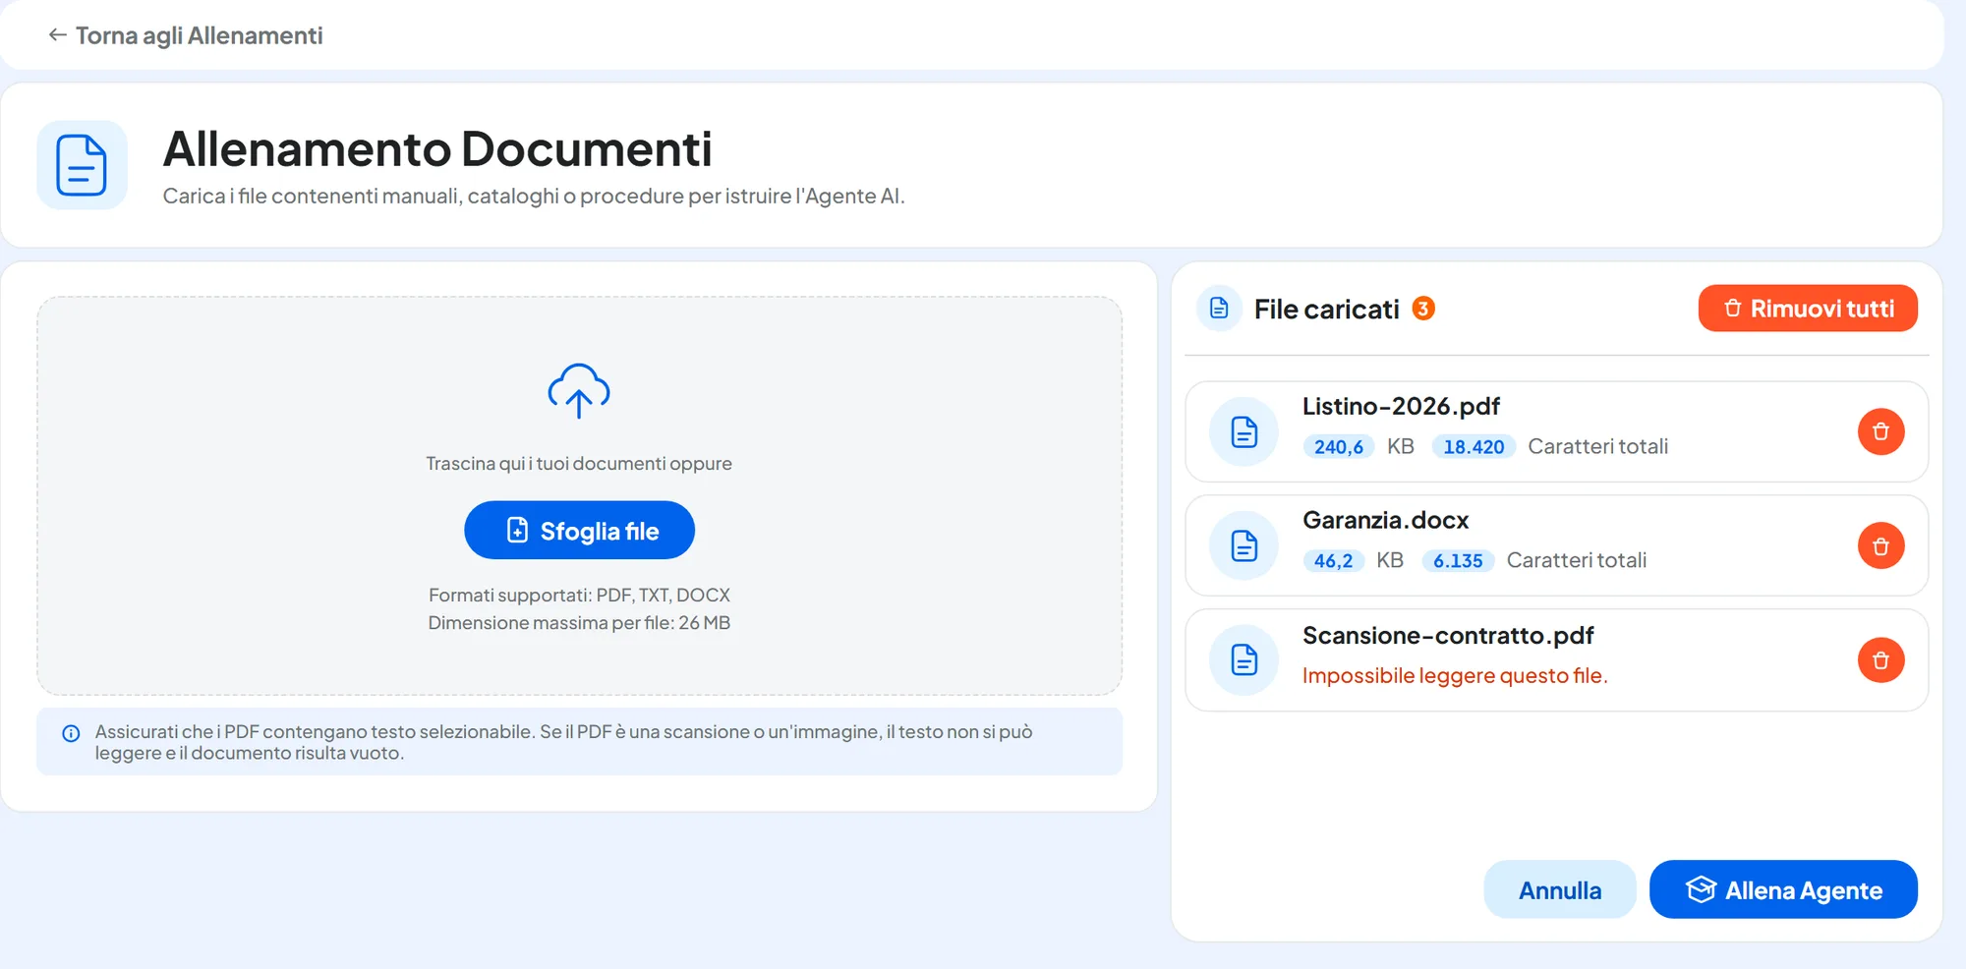Click Rimuovi tutti to clear files
Screen dimensions: 1966x969
(1808, 309)
